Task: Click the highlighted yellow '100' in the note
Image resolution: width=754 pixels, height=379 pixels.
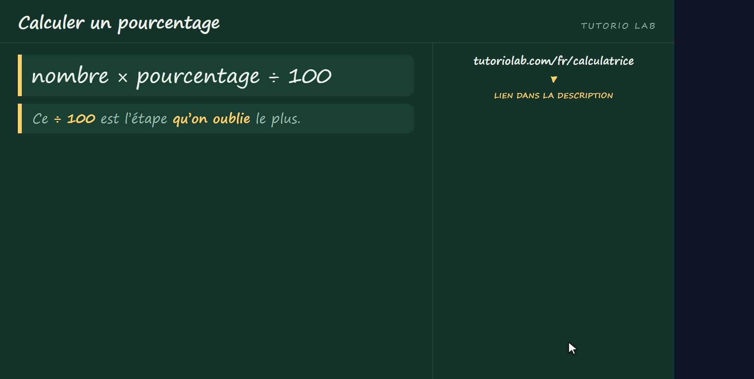Action: 81,119
